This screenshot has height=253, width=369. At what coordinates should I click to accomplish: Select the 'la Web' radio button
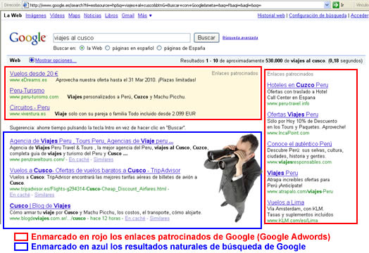pos(82,48)
